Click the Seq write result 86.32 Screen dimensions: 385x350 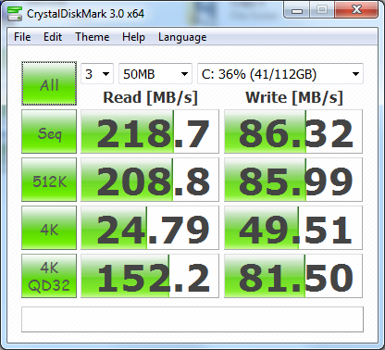click(293, 131)
